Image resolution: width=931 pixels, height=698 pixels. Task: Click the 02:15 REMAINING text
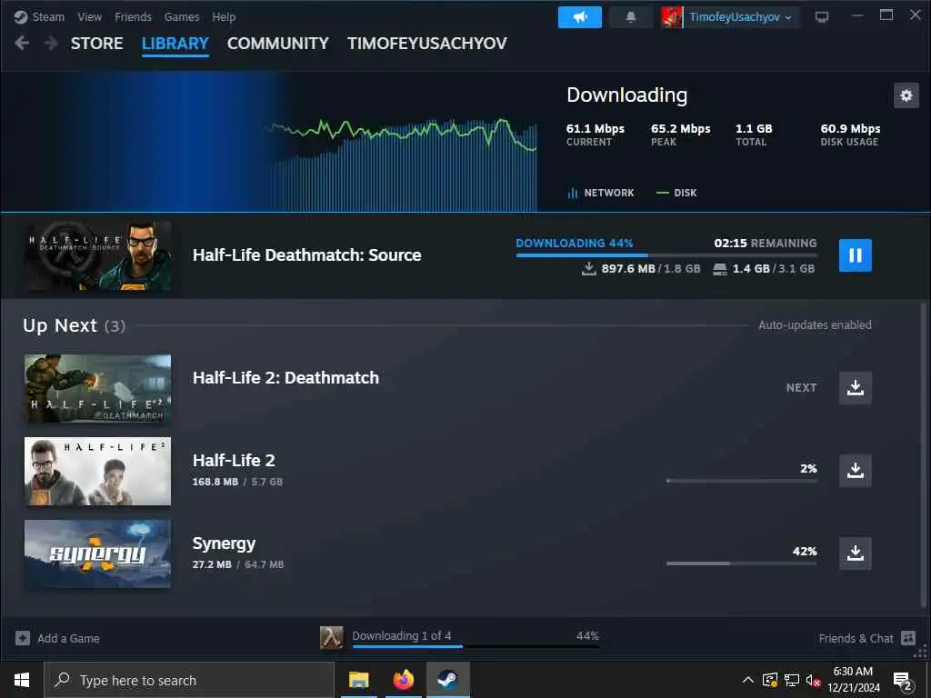pos(766,244)
